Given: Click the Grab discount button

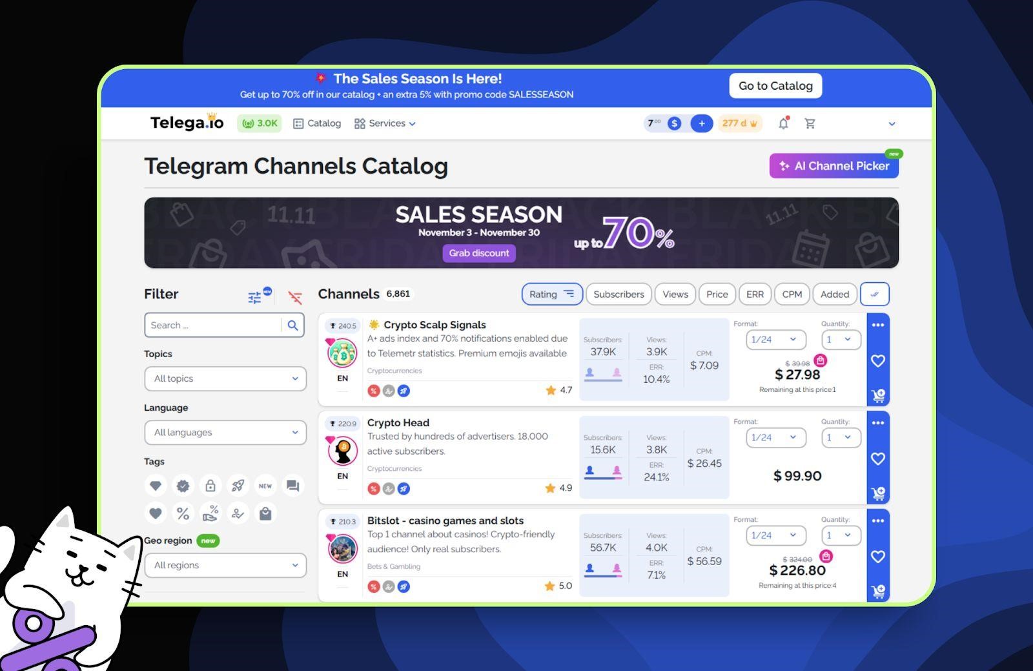Looking at the screenshot, I should click(x=479, y=253).
